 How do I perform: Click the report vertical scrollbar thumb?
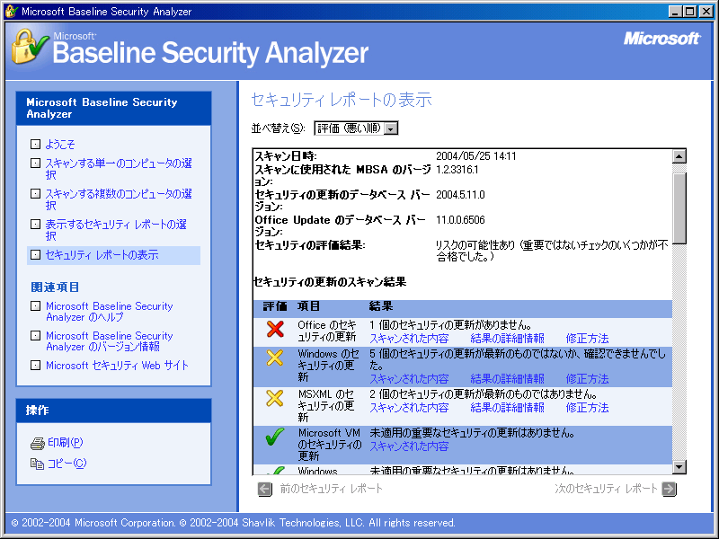coord(679,208)
